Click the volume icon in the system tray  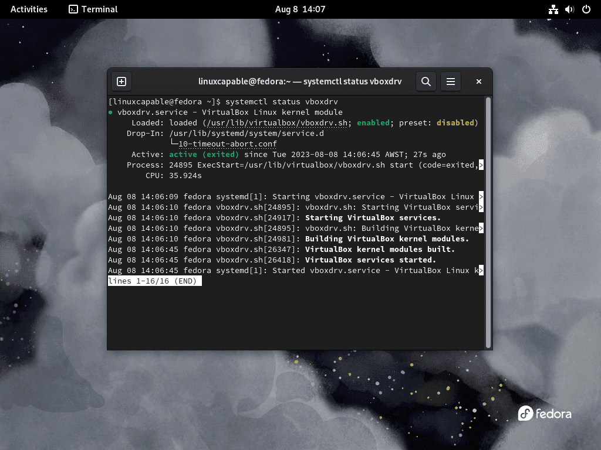pos(569,9)
